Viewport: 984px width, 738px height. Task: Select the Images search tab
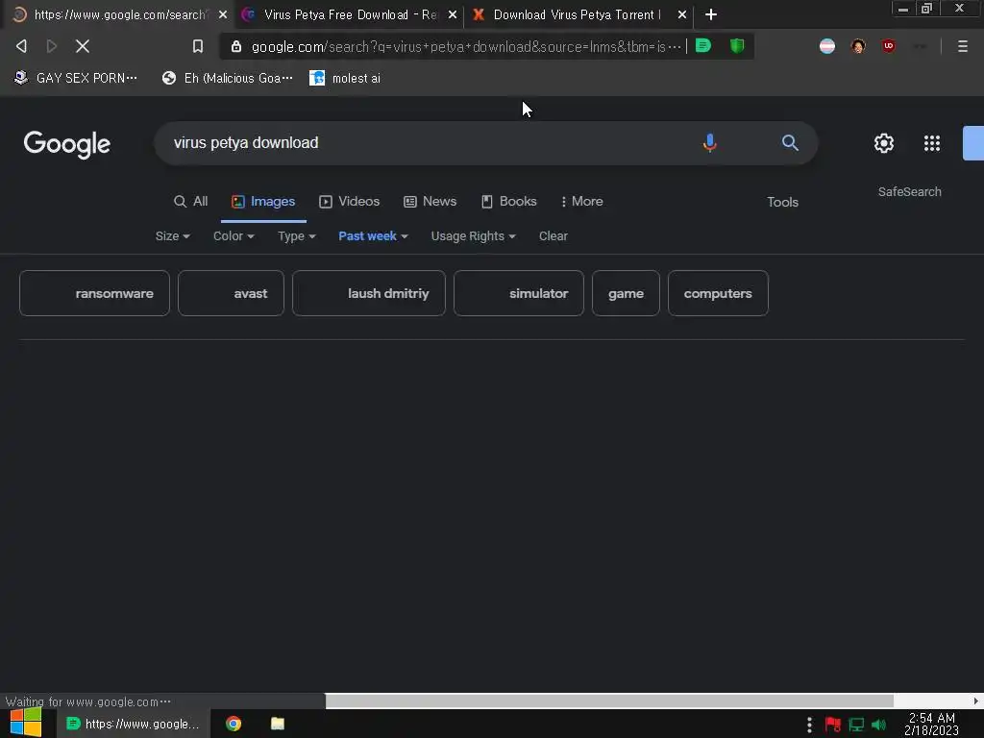pos(263,202)
